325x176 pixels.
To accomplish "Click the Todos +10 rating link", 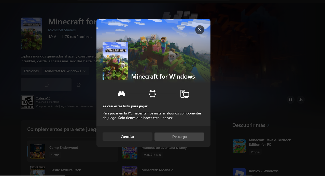I will tap(43, 98).
